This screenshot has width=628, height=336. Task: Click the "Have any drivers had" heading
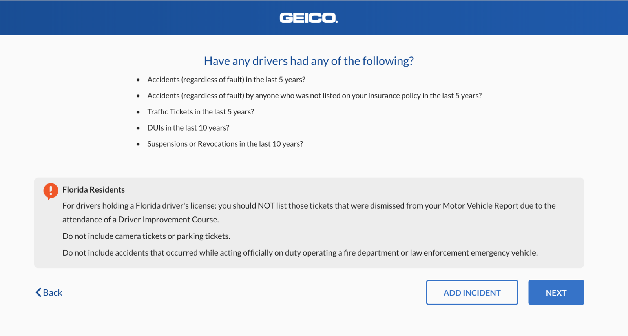(309, 61)
